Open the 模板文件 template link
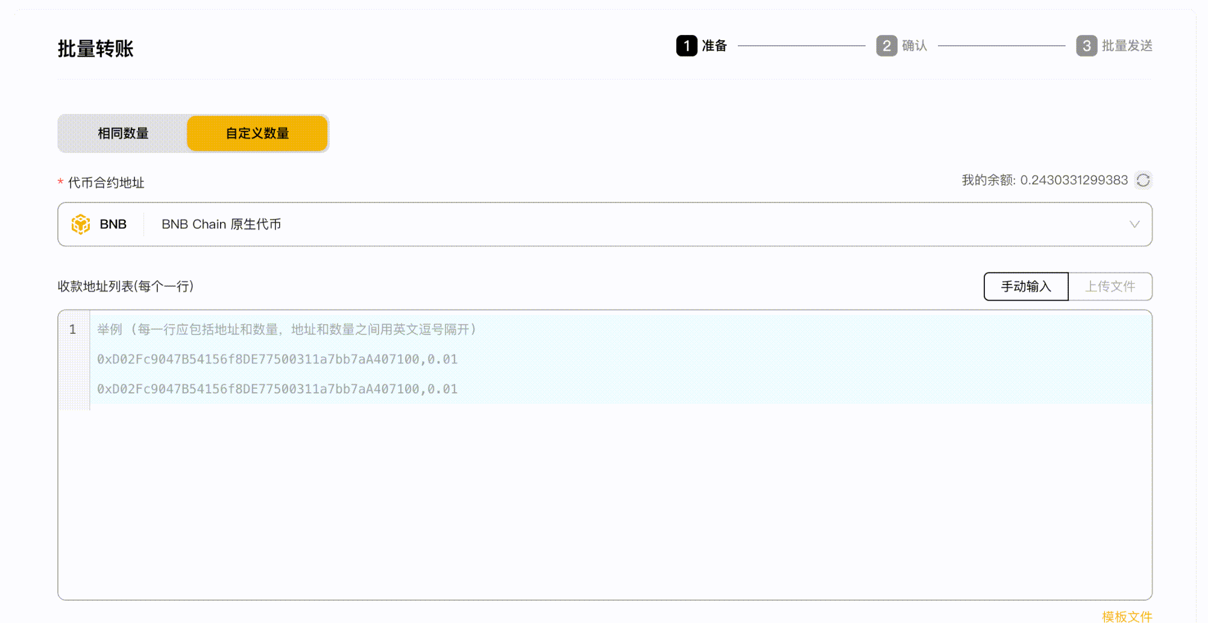1208x623 pixels. tap(1127, 616)
